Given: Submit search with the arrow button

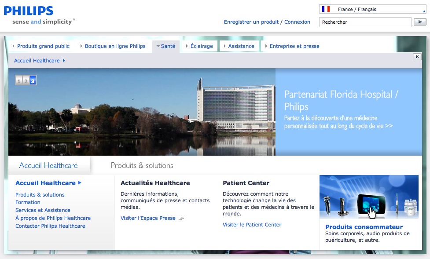Looking at the screenshot, I should tap(420, 22).
